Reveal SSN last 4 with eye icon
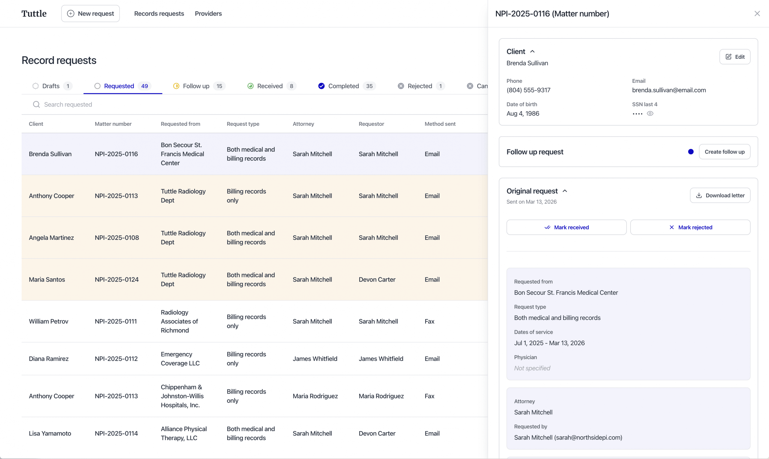Screen dimensions: 769x459 point(650,113)
